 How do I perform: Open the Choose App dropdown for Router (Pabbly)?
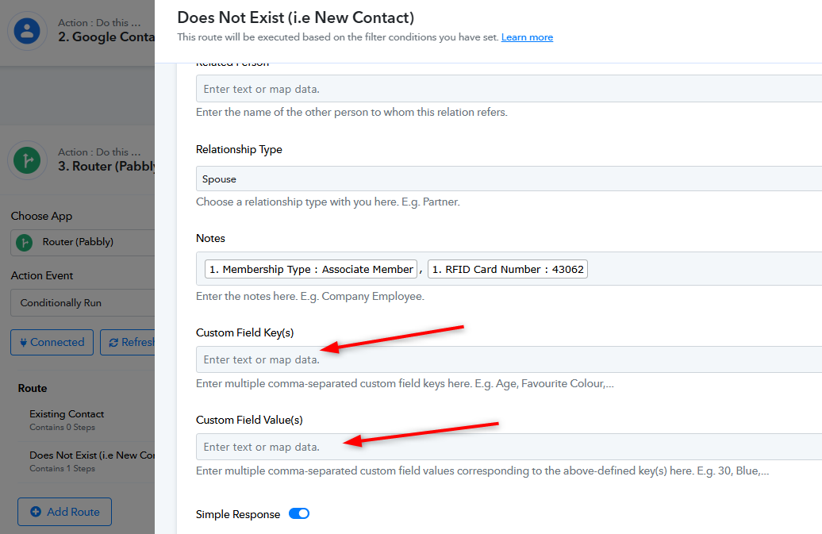pos(83,242)
